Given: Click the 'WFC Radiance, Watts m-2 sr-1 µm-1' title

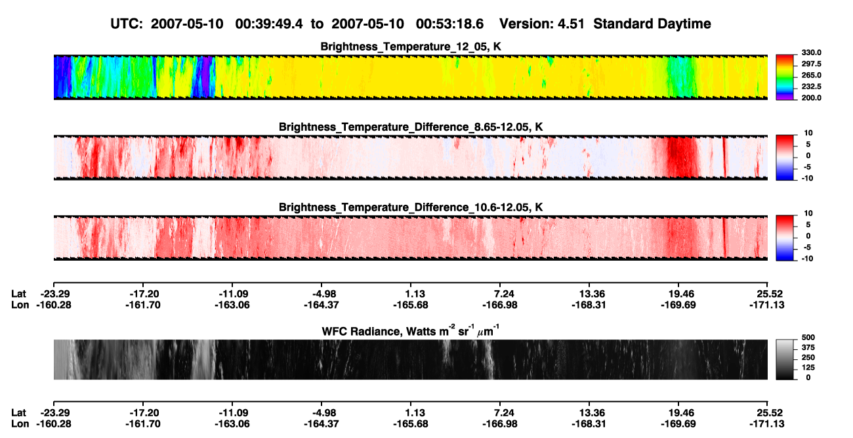Looking at the screenshot, I should [x=411, y=331].
